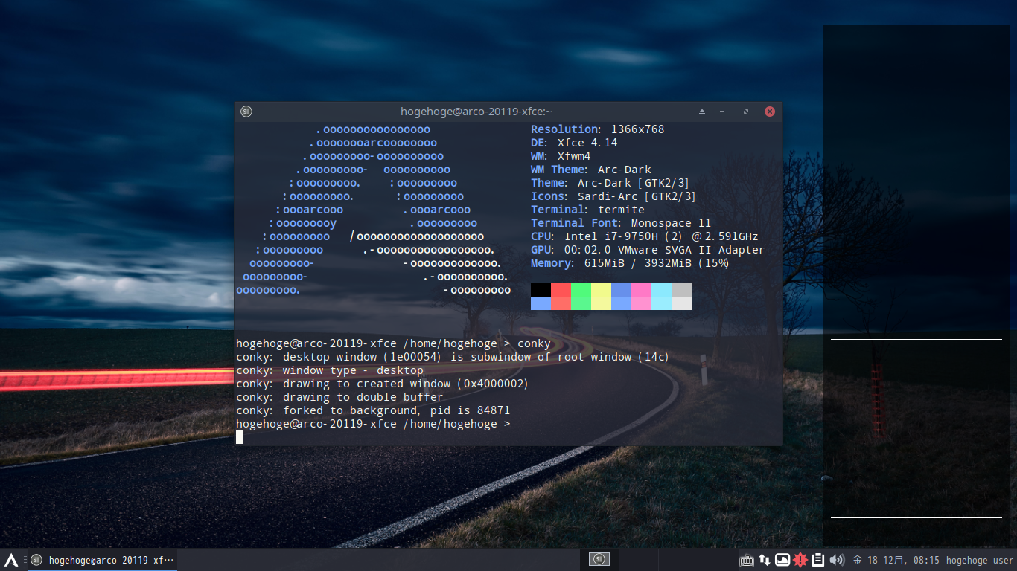Image resolution: width=1017 pixels, height=571 pixels.
Task: Open the image tray applet icon
Action: pos(782,560)
